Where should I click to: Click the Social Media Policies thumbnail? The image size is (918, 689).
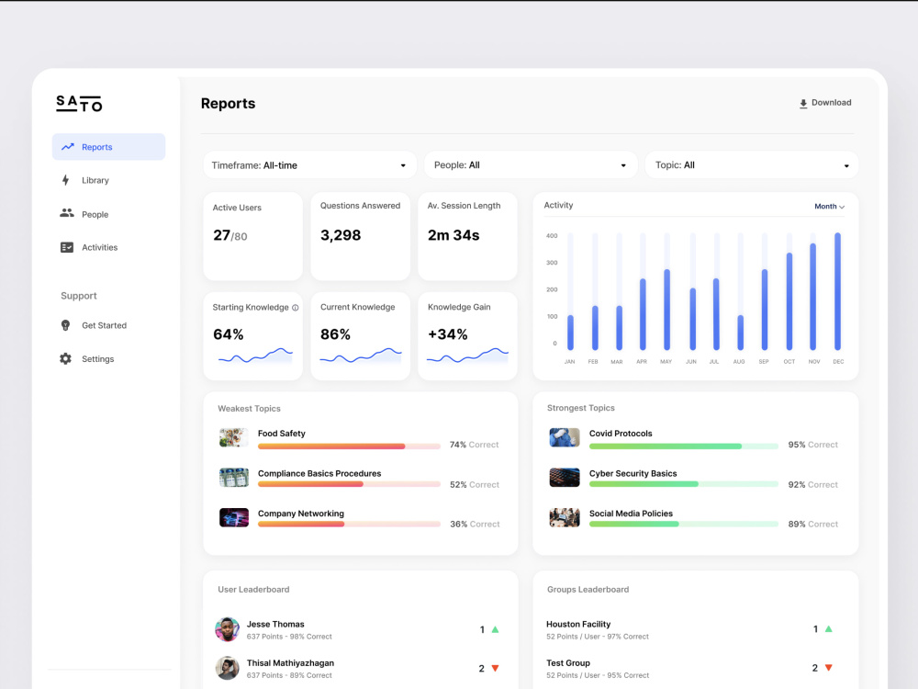tap(565, 517)
